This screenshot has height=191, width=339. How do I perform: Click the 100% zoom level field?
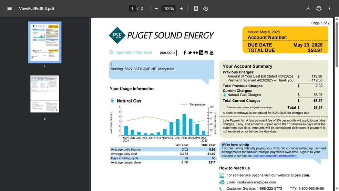(169, 8)
